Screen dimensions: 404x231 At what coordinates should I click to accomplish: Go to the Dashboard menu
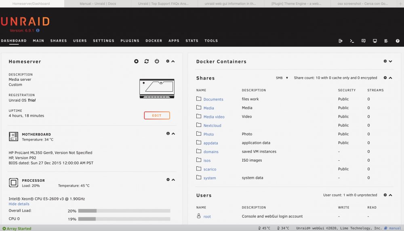click(14, 41)
